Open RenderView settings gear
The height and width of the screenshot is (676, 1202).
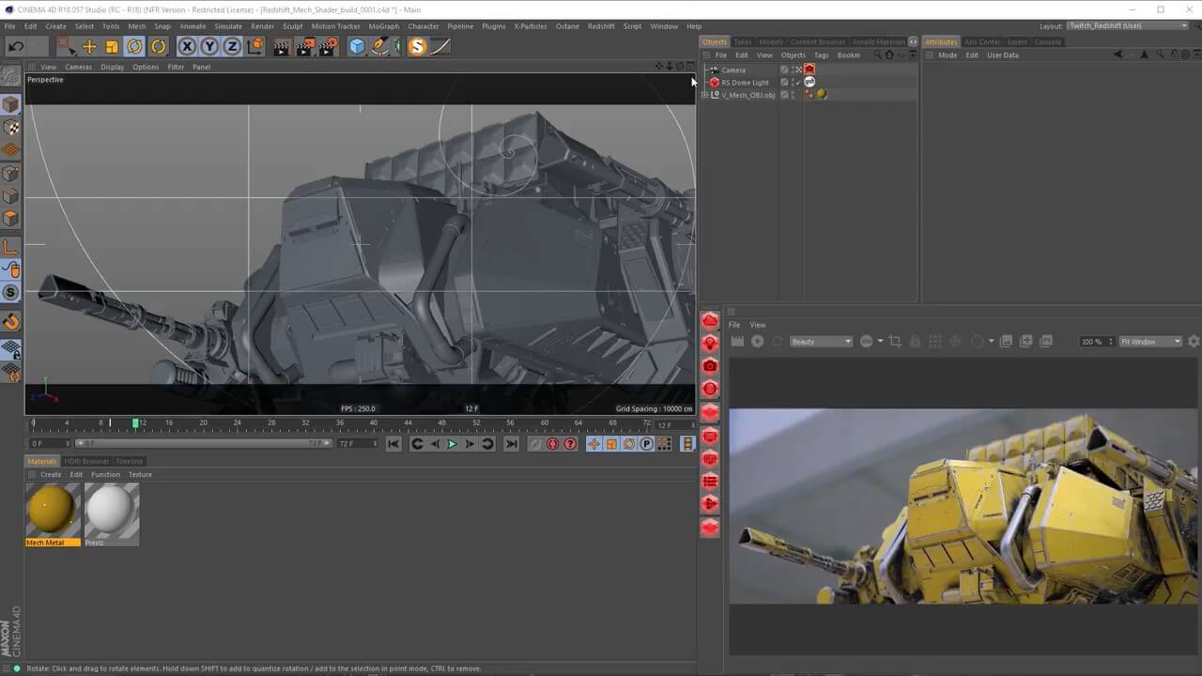point(1194,342)
